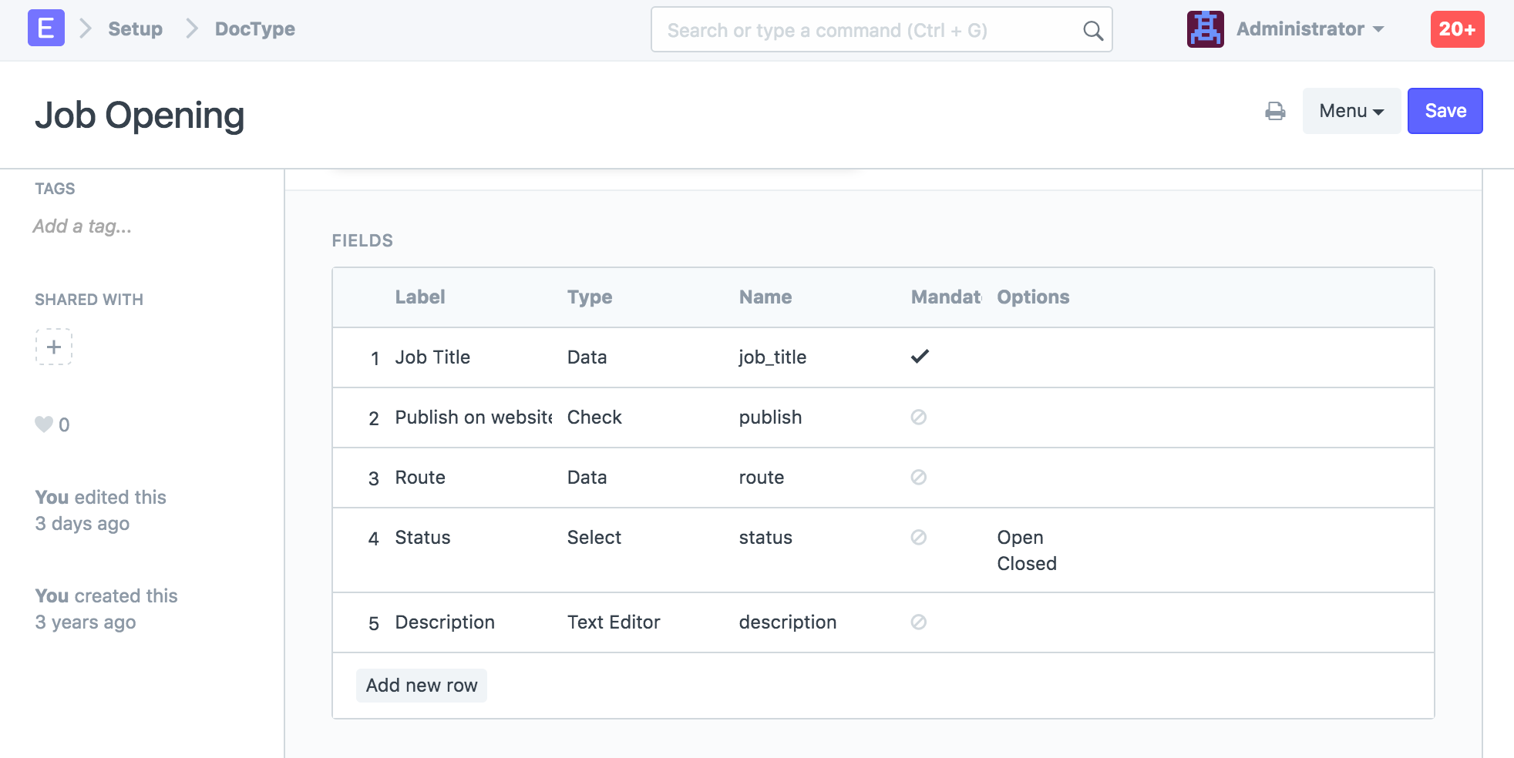Screen dimensions: 1514x758
Task: Click the Add a tag field
Action: [82, 226]
